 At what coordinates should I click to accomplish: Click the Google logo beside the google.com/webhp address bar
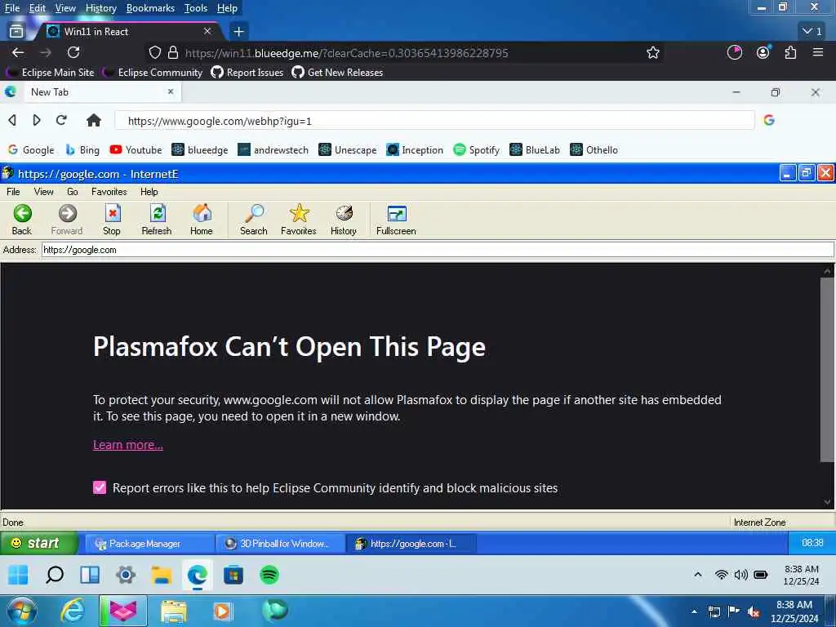point(769,120)
